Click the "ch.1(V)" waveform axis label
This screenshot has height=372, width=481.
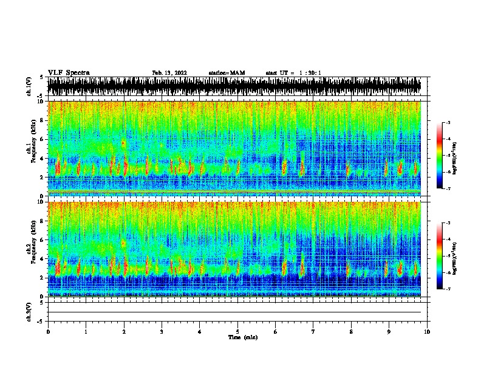29,86
